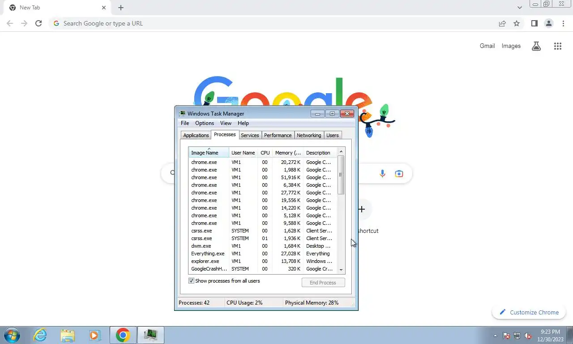Open Chrome three-dot menu
This screenshot has width=573, height=344.
click(563, 23)
